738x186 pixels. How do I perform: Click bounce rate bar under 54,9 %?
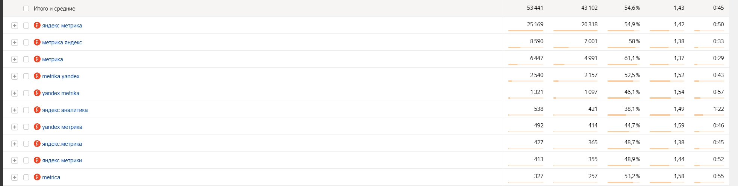624,30
